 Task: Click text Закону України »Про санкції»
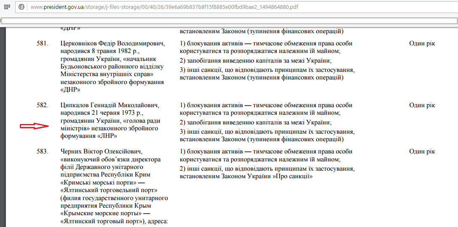267,177
